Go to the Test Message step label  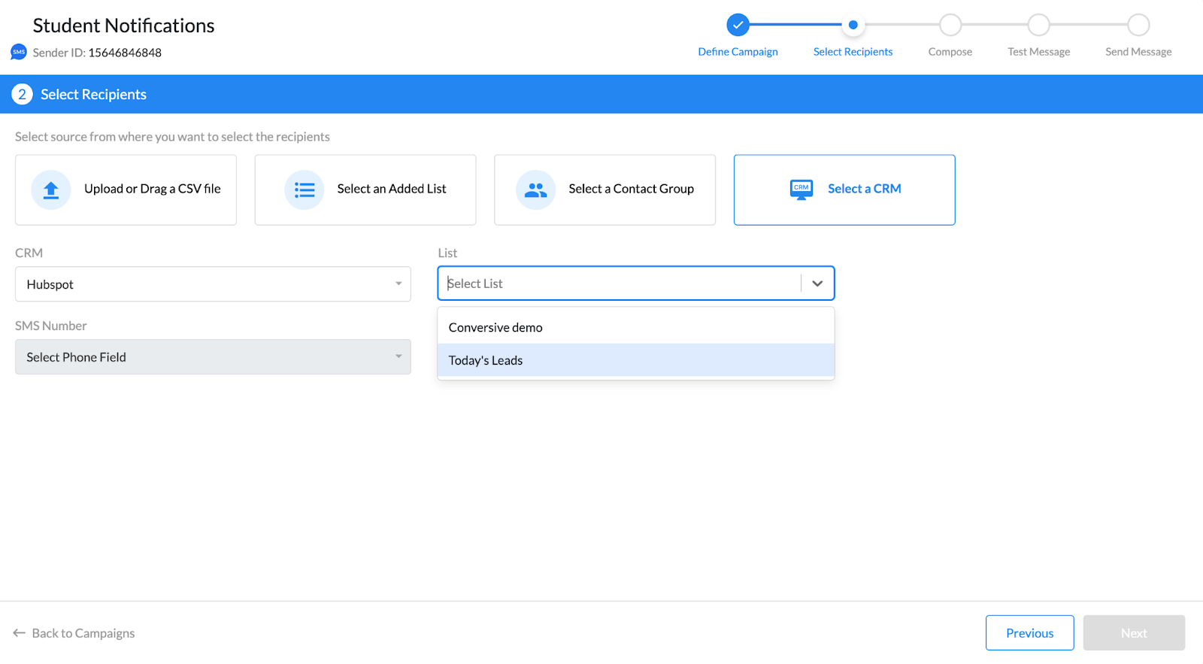pos(1039,52)
